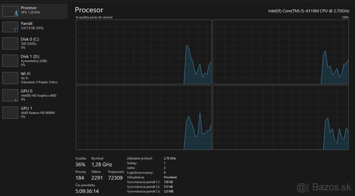This screenshot has height=196, width=355.
Task: Click the large Procesor heading
Action: pyautogui.click(x=89, y=10)
